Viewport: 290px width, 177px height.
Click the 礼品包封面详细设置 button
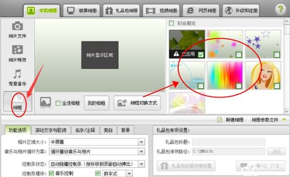pos(186,166)
